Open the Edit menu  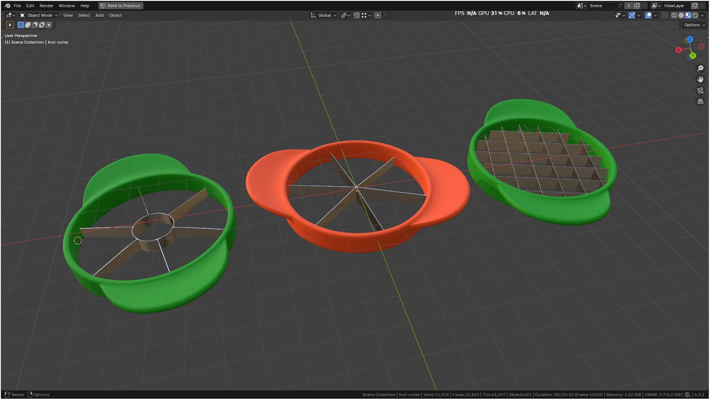30,6
